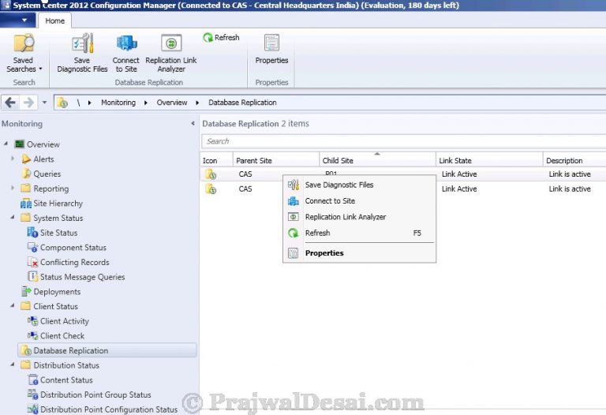Select the Queries icon in the tree
606x415 pixels.
(26, 174)
